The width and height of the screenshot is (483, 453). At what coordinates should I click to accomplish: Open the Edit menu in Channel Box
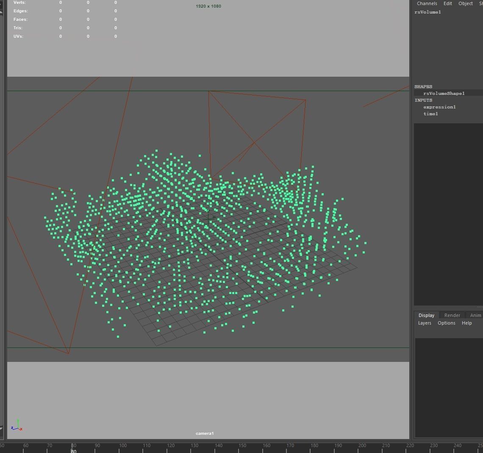click(447, 3)
